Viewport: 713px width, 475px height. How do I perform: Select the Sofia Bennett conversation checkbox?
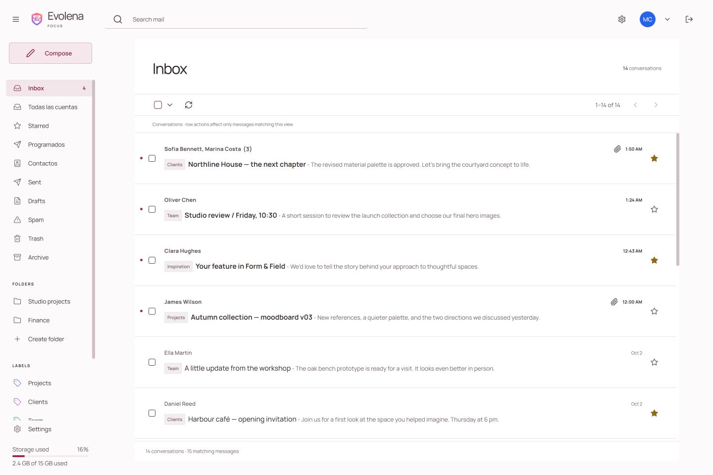tap(152, 158)
